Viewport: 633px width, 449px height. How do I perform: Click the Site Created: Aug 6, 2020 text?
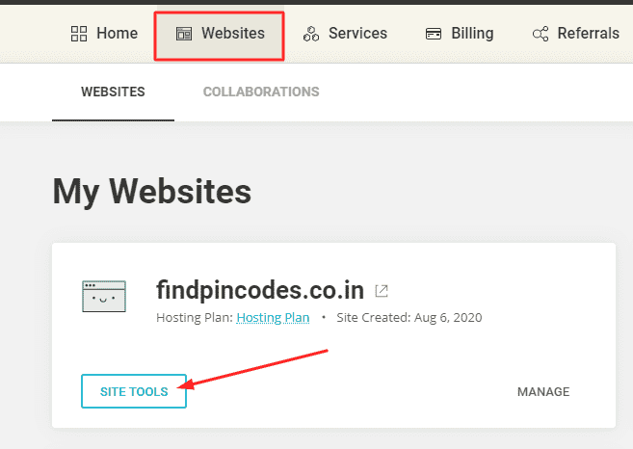click(409, 318)
